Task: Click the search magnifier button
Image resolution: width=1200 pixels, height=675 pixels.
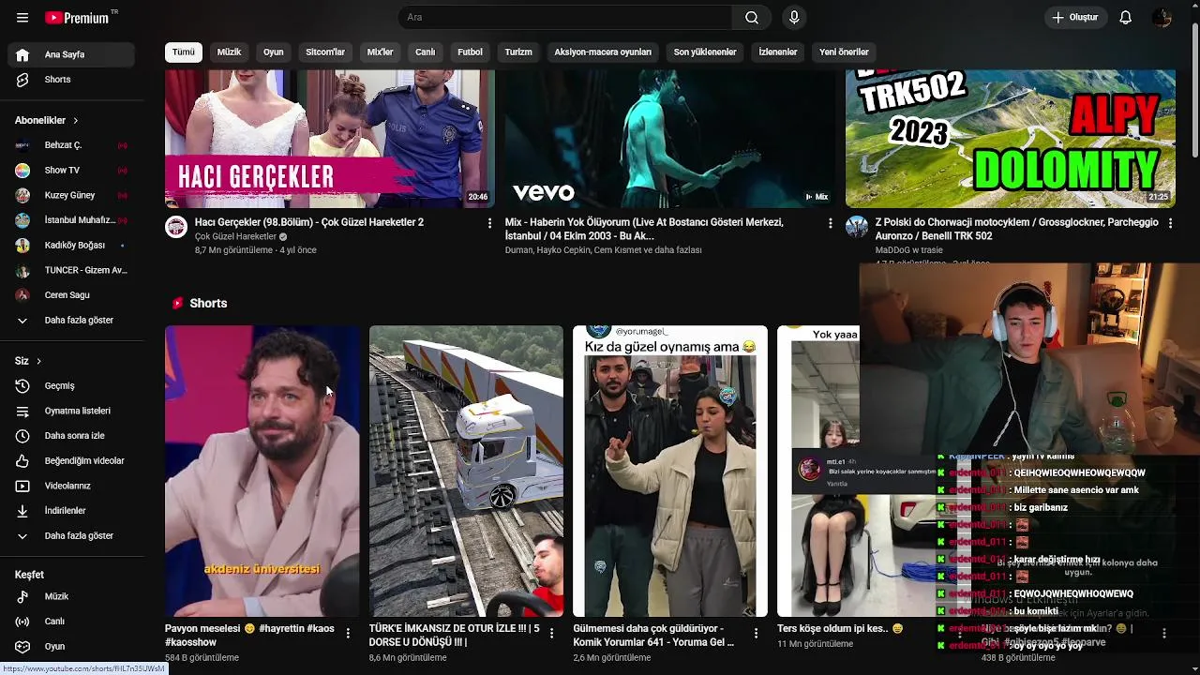Action: [752, 17]
